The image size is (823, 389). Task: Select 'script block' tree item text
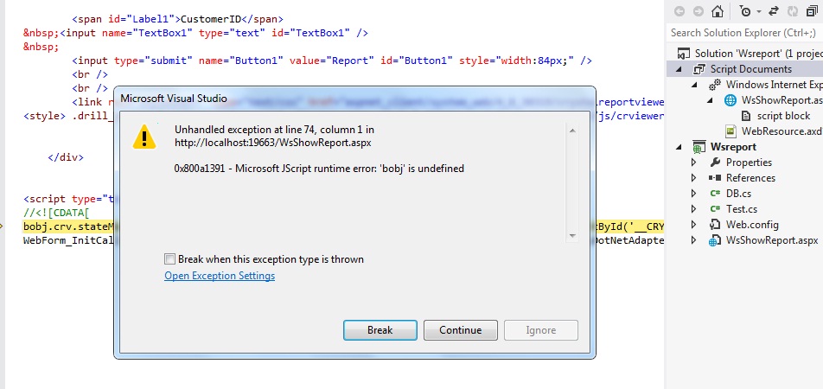tap(783, 116)
